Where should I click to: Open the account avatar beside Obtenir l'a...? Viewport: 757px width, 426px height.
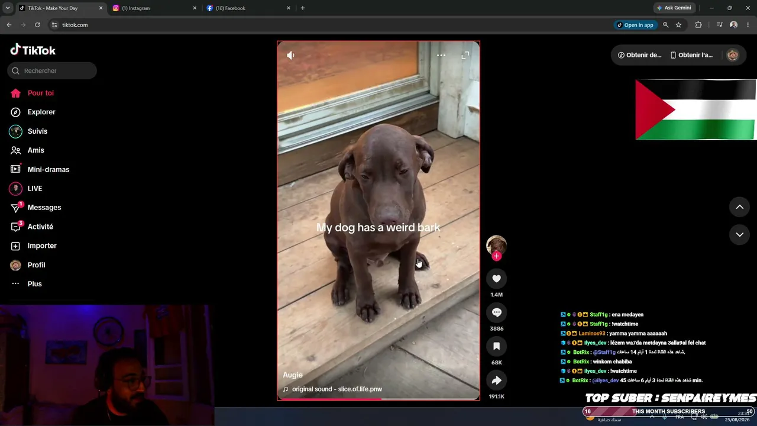733,55
